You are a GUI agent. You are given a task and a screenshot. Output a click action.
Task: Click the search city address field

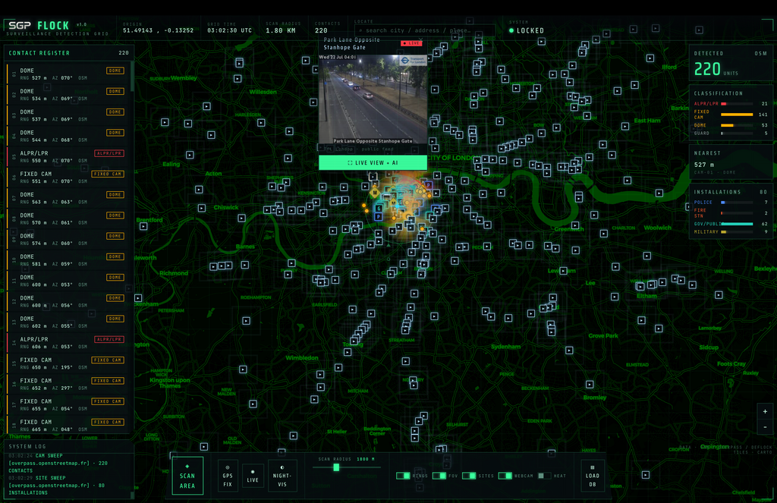[424, 30]
